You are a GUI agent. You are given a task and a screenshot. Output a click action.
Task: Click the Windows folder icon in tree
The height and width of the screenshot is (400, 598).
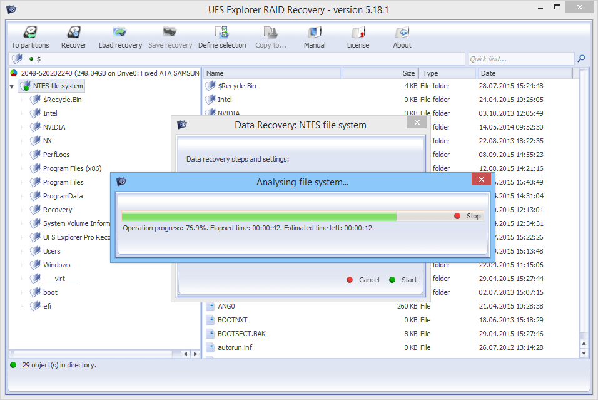click(35, 265)
